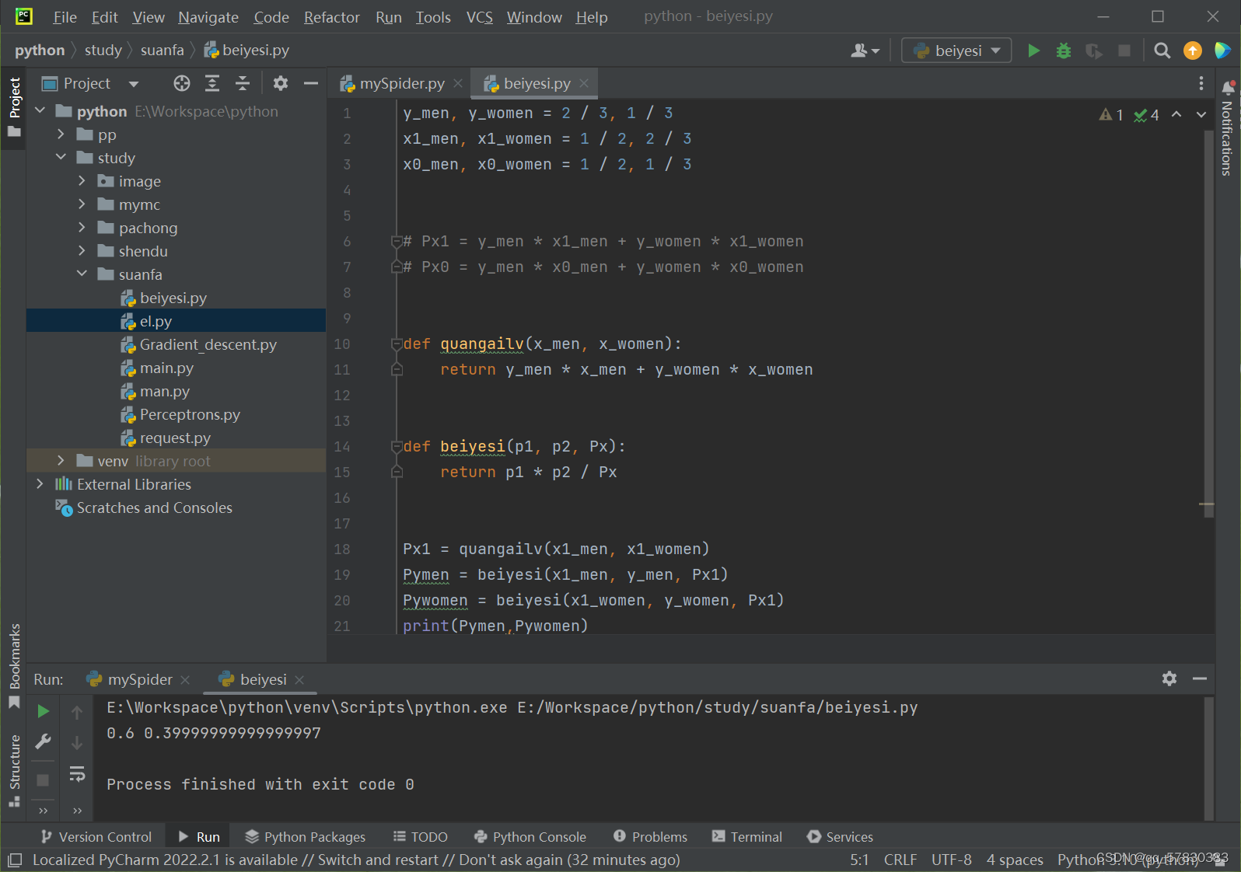
Task: Click the Stop icon in main toolbar
Action: pos(1124,51)
